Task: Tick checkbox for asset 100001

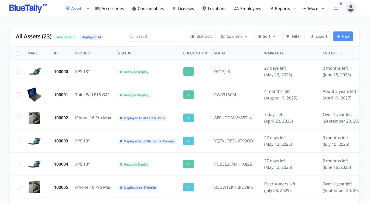Action: 18,95
